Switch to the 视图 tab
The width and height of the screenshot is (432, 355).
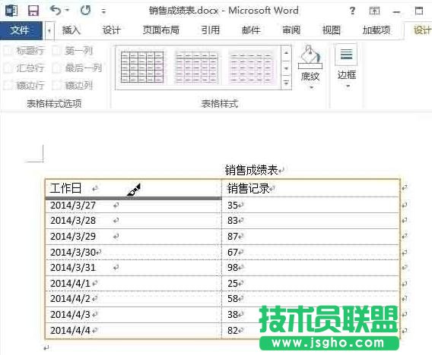(332, 30)
